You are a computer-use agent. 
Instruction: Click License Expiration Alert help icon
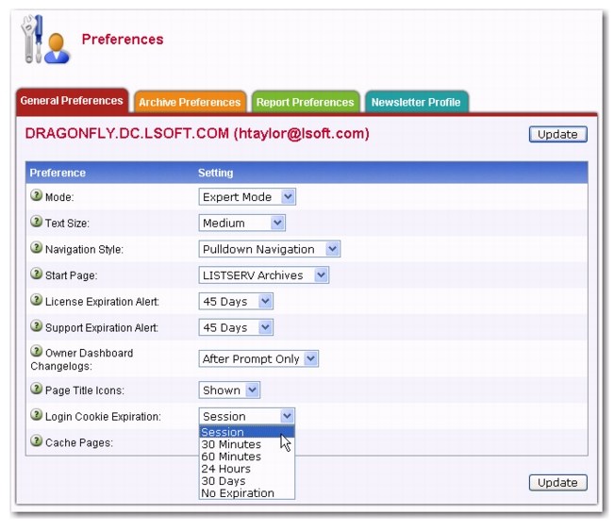coord(37,301)
